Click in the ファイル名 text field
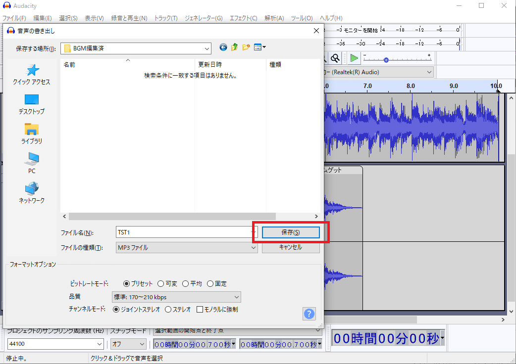The height and width of the screenshot is (364, 516). 183,232
